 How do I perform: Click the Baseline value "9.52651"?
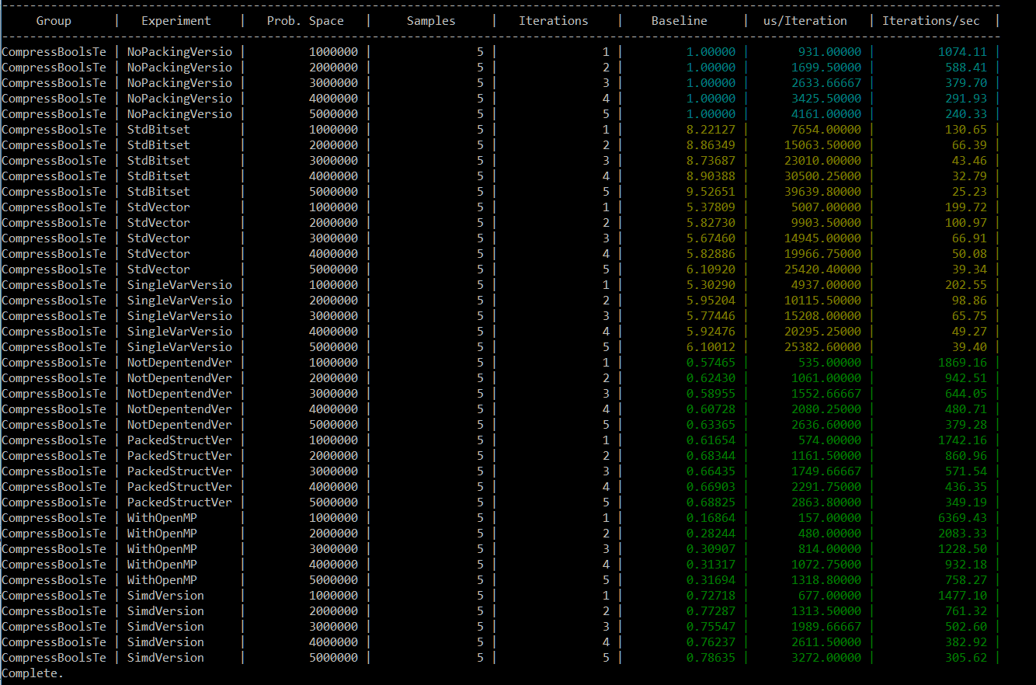pyautogui.click(x=711, y=192)
